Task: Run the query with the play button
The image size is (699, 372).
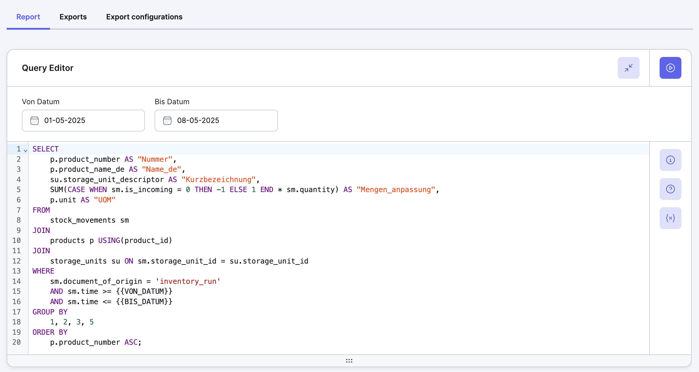Action: point(670,68)
